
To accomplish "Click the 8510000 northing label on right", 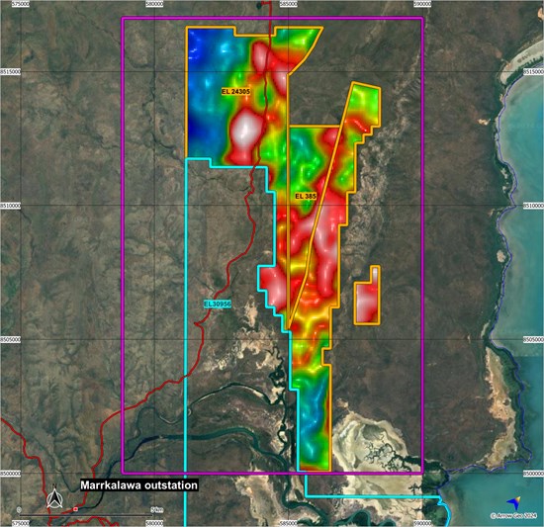I will coord(533,206).
